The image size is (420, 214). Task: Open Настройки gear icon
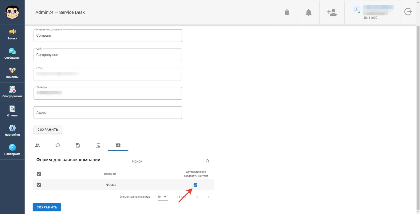[x=12, y=128]
